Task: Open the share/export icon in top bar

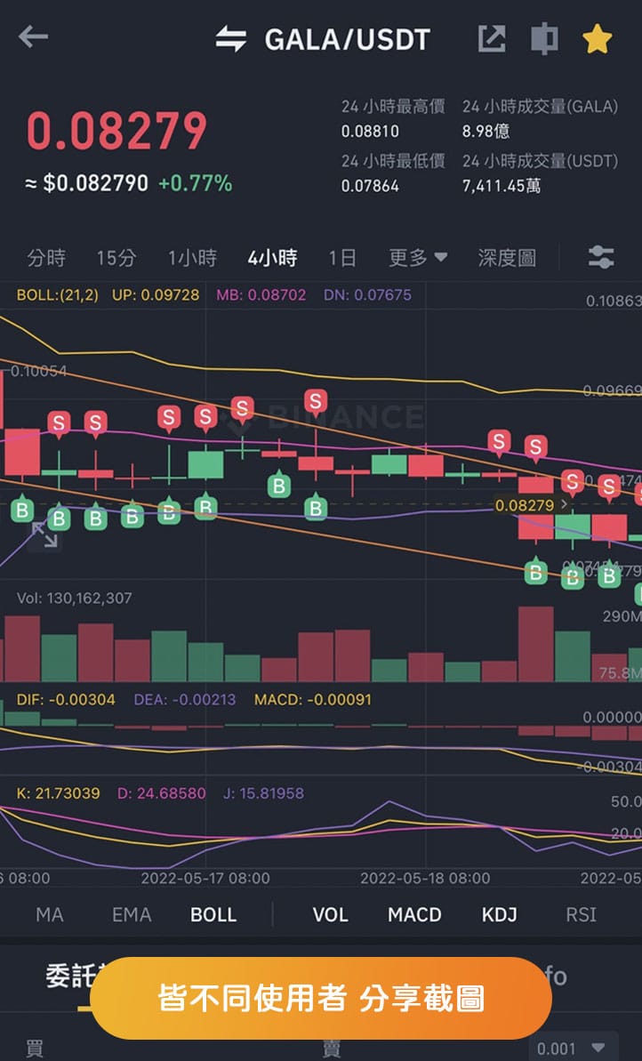Action: click(492, 38)
